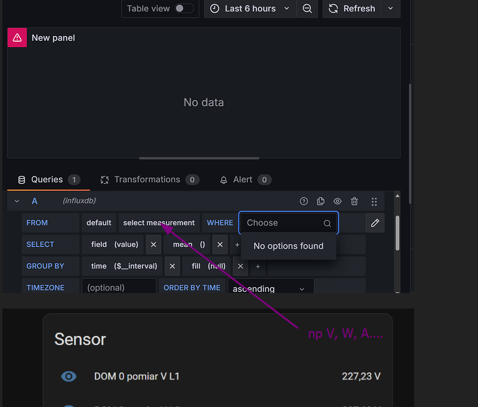Toggle query A visibility eye icon
Screen dimensions: 478x407
(338, 202)
